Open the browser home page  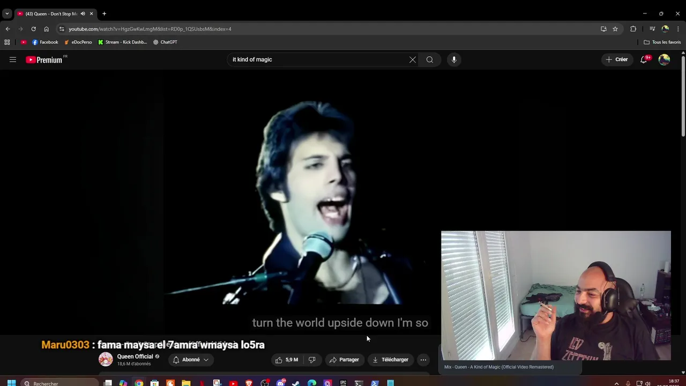pos(46,29)
